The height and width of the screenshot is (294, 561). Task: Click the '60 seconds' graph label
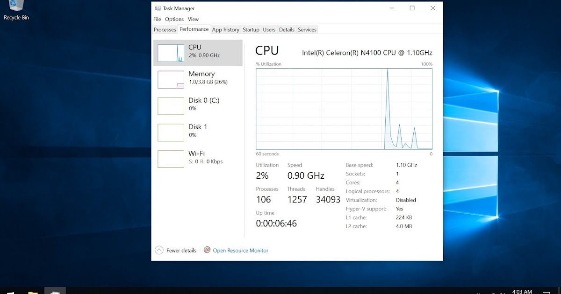267,154
